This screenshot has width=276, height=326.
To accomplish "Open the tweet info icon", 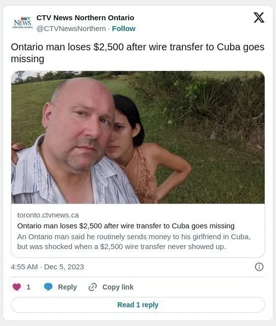I will tap(259, 267).
